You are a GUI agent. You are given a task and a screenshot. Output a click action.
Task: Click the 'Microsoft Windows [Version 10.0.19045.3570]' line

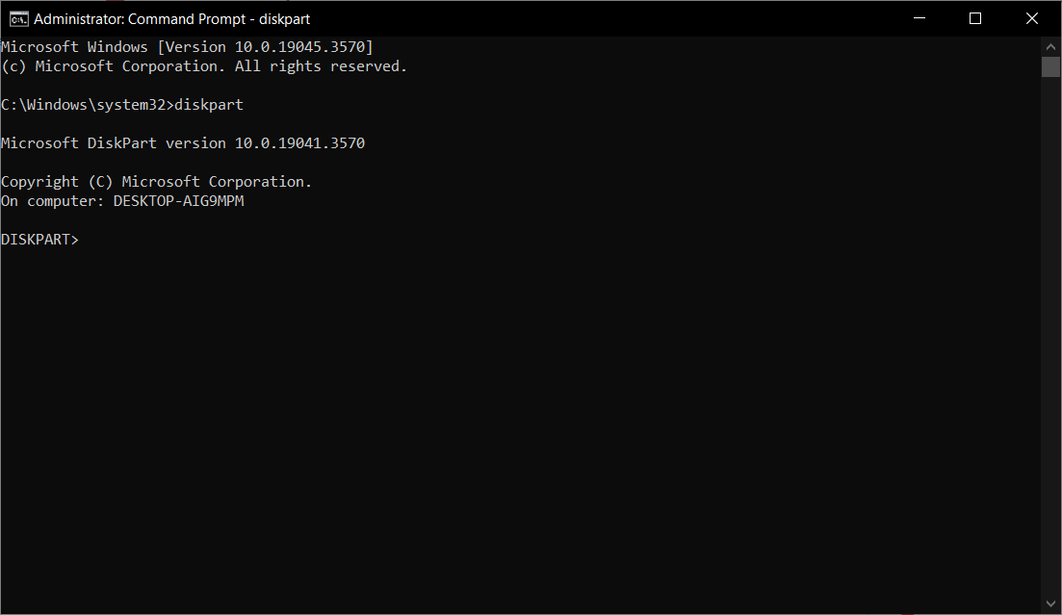(x=187, y=47)
